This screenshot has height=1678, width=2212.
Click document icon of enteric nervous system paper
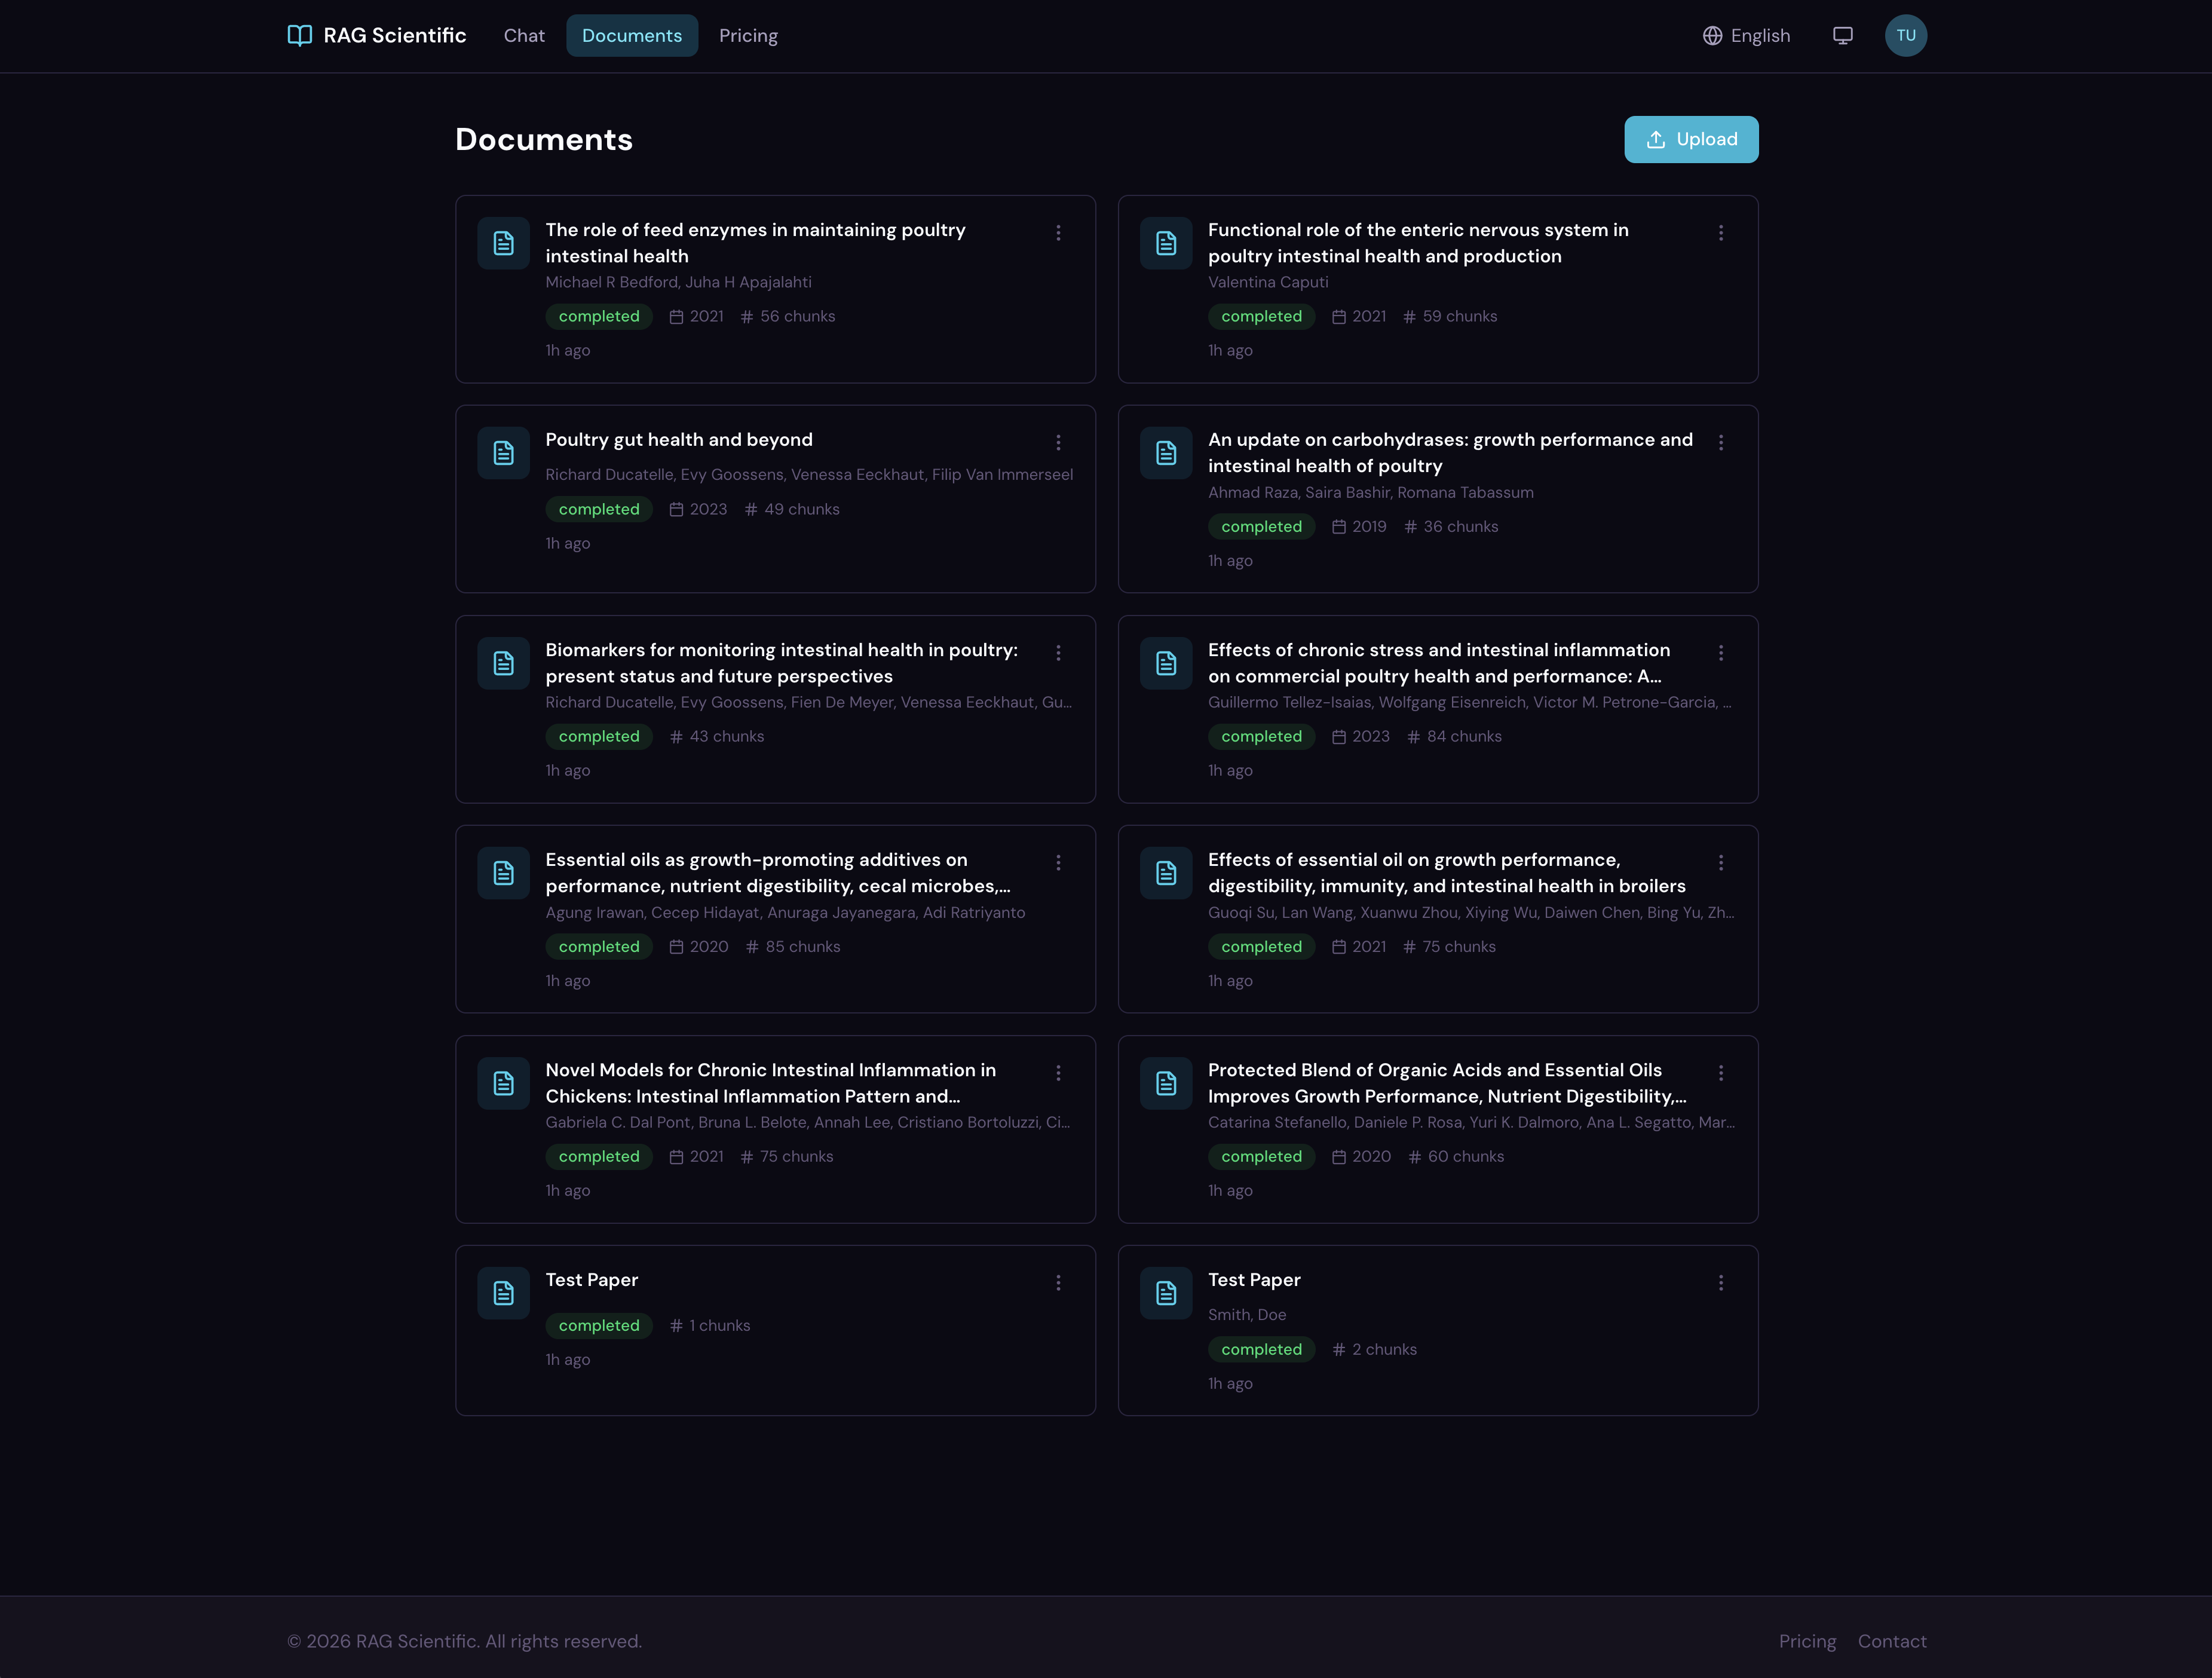(x=1166, y=243)
